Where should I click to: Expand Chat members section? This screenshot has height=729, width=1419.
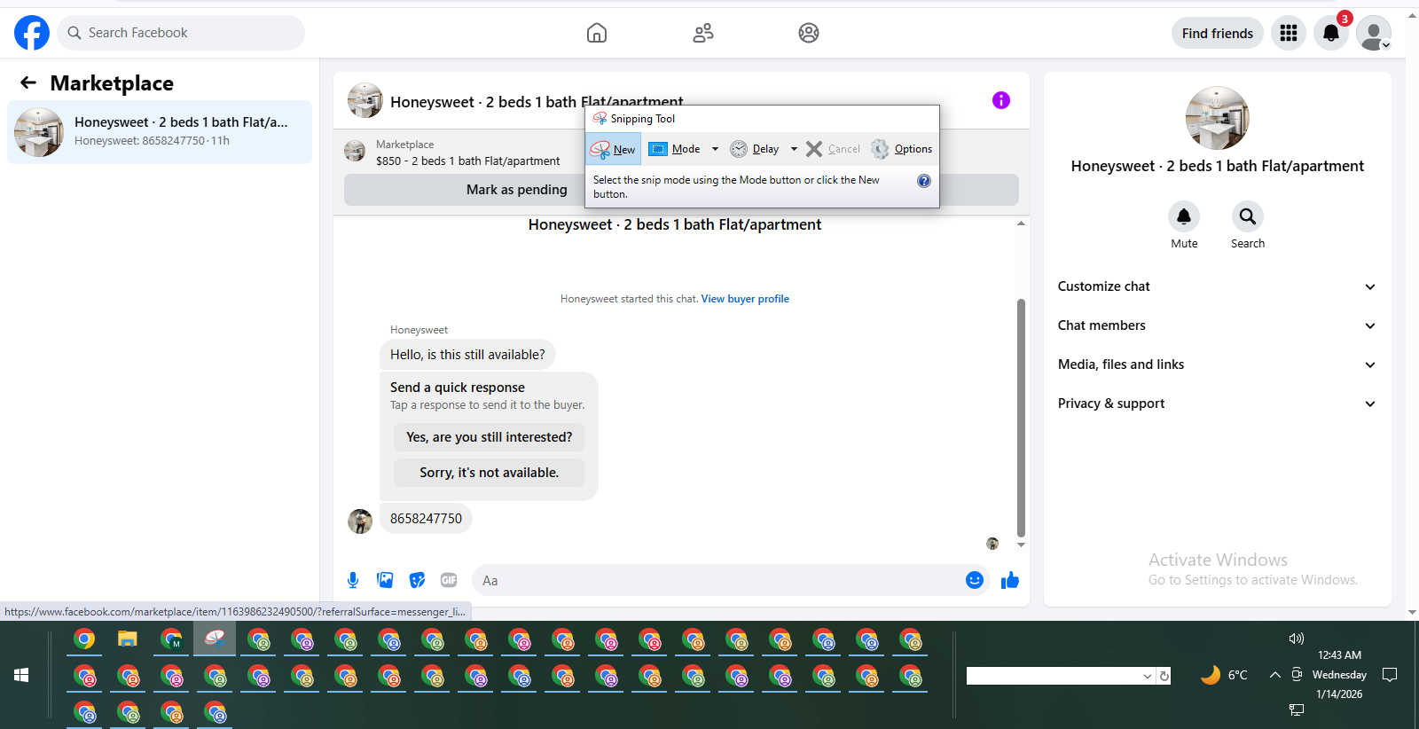pyautogui.click(x=1217, y=325)
